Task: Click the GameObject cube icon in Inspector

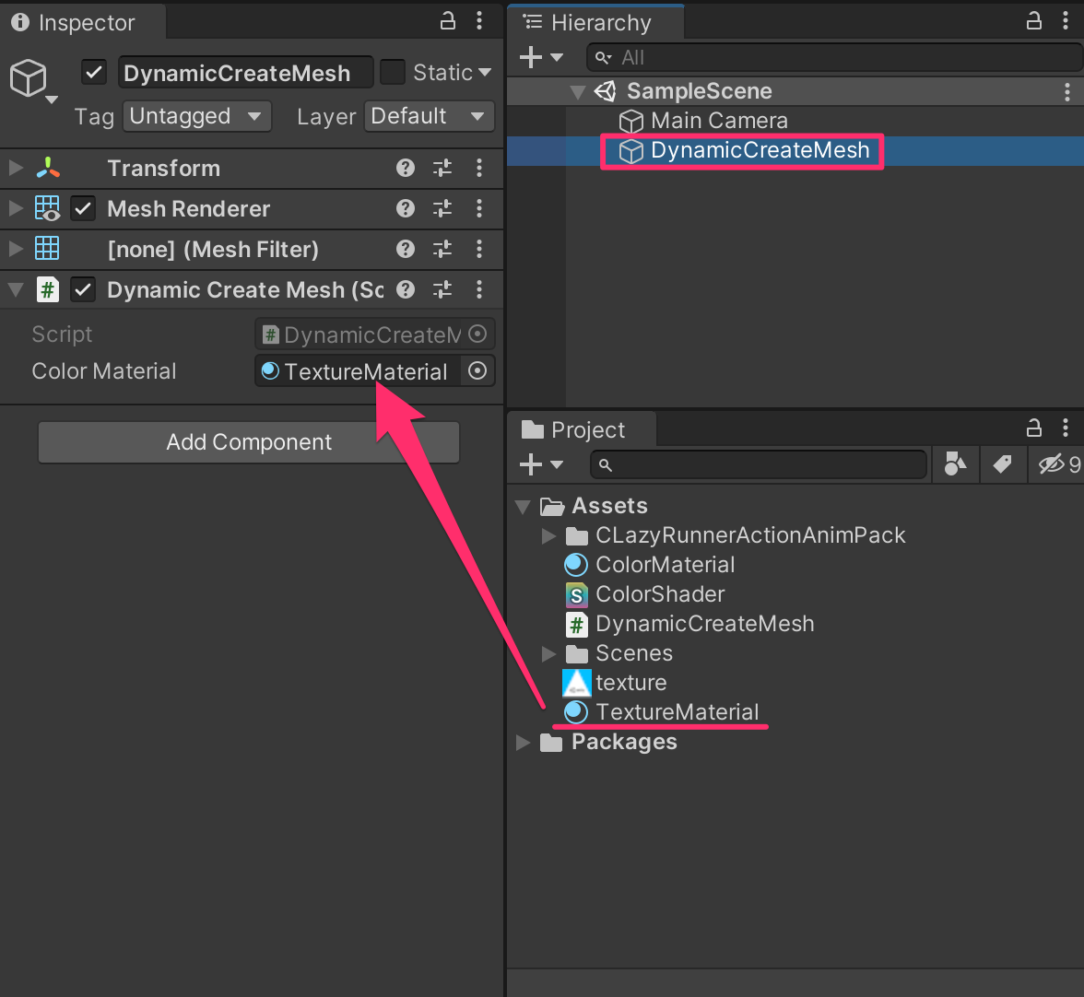Action: 28,77
